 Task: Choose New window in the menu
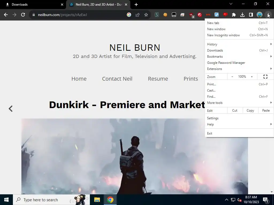pyautogui.click(x=239, y=29)
